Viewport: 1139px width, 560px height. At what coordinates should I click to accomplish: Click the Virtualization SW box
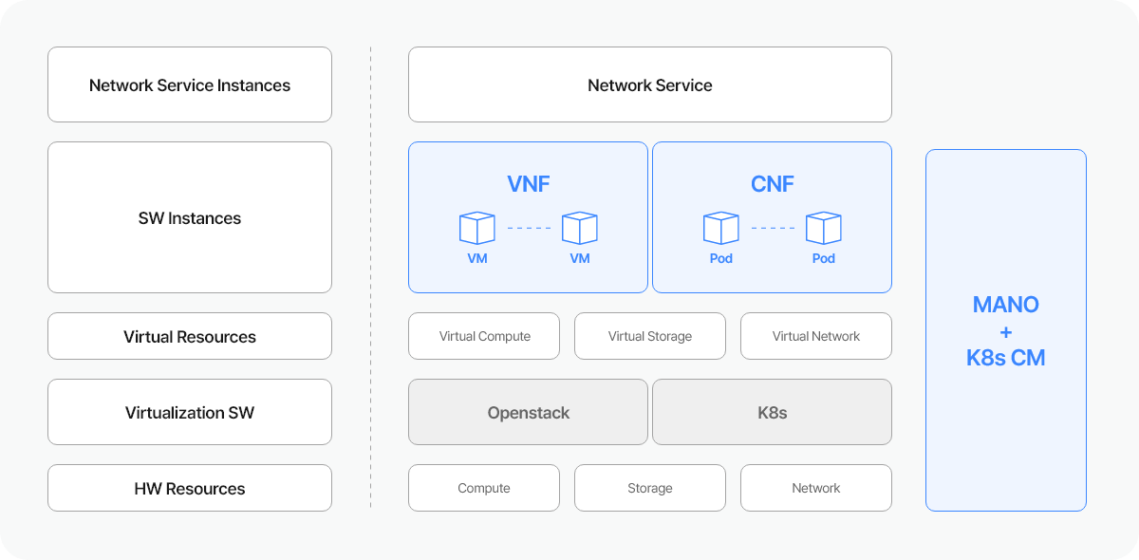click(x=190, y=412)
